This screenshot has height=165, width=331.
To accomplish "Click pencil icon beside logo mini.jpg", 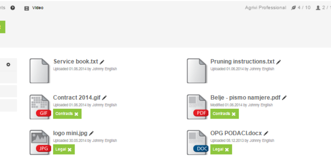I will [x=91, y=133].
